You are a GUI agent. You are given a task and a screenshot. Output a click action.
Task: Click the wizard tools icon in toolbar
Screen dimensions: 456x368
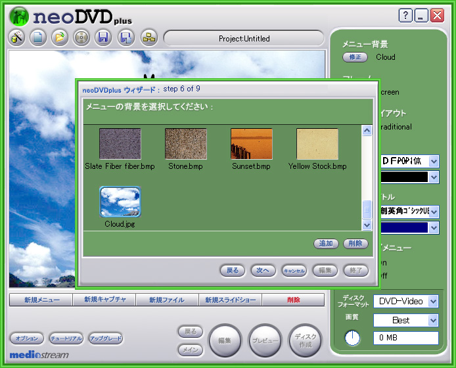[16, 37]
